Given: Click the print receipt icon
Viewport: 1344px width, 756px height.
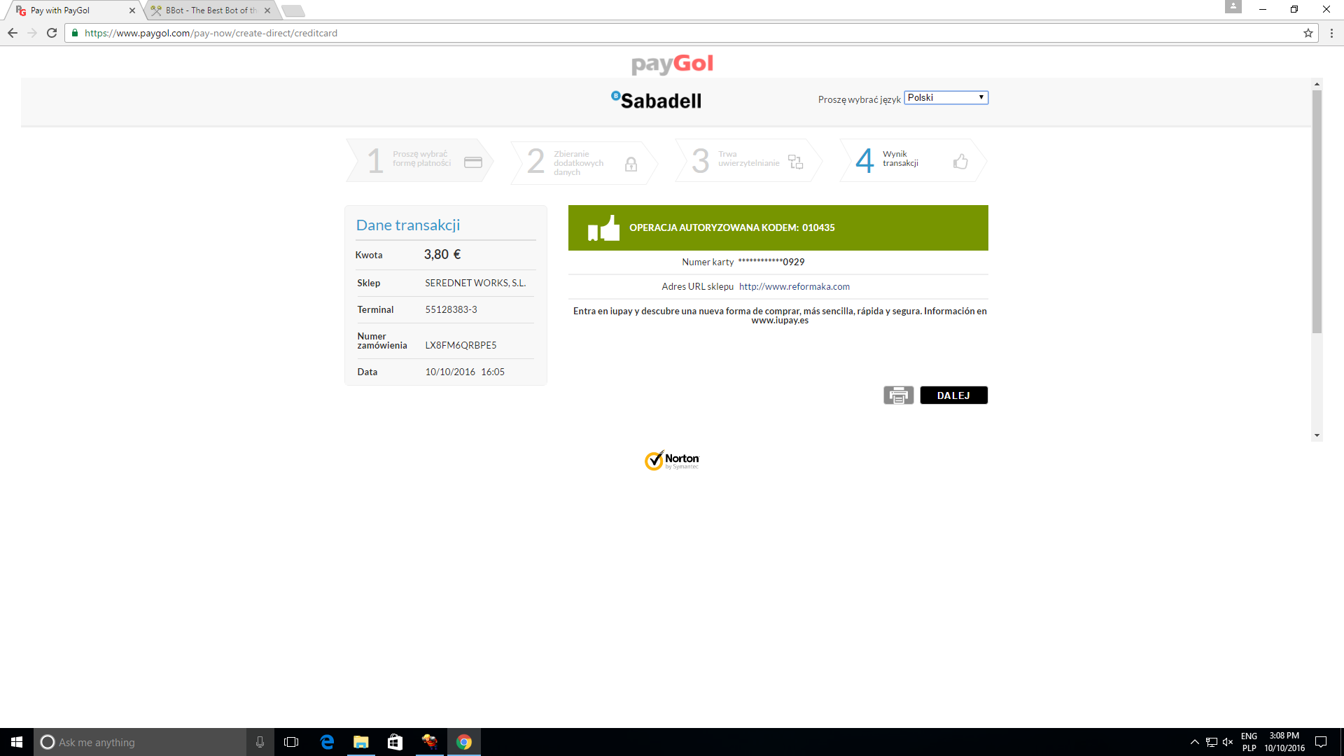Looking at the screenshot, I should click(x=898, y=395).
